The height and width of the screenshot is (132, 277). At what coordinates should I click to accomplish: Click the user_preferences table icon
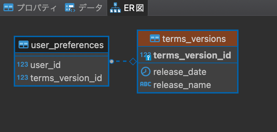(23, 45)
